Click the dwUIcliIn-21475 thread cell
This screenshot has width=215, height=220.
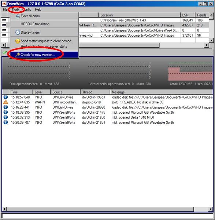point(93,112)
